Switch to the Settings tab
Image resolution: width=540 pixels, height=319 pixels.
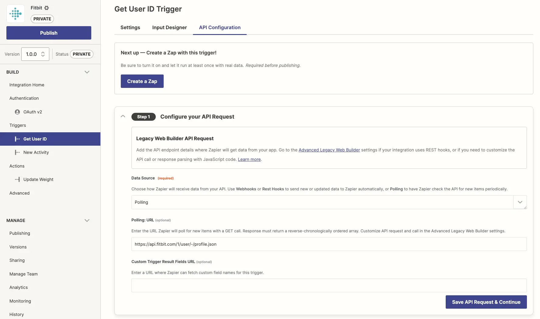[x=130, y=27]
